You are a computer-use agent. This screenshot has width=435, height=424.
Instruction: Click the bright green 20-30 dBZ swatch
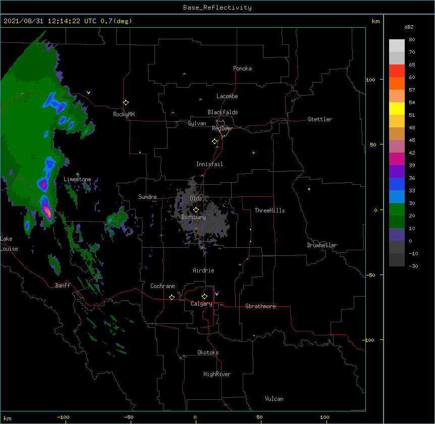tap(397, 209)
